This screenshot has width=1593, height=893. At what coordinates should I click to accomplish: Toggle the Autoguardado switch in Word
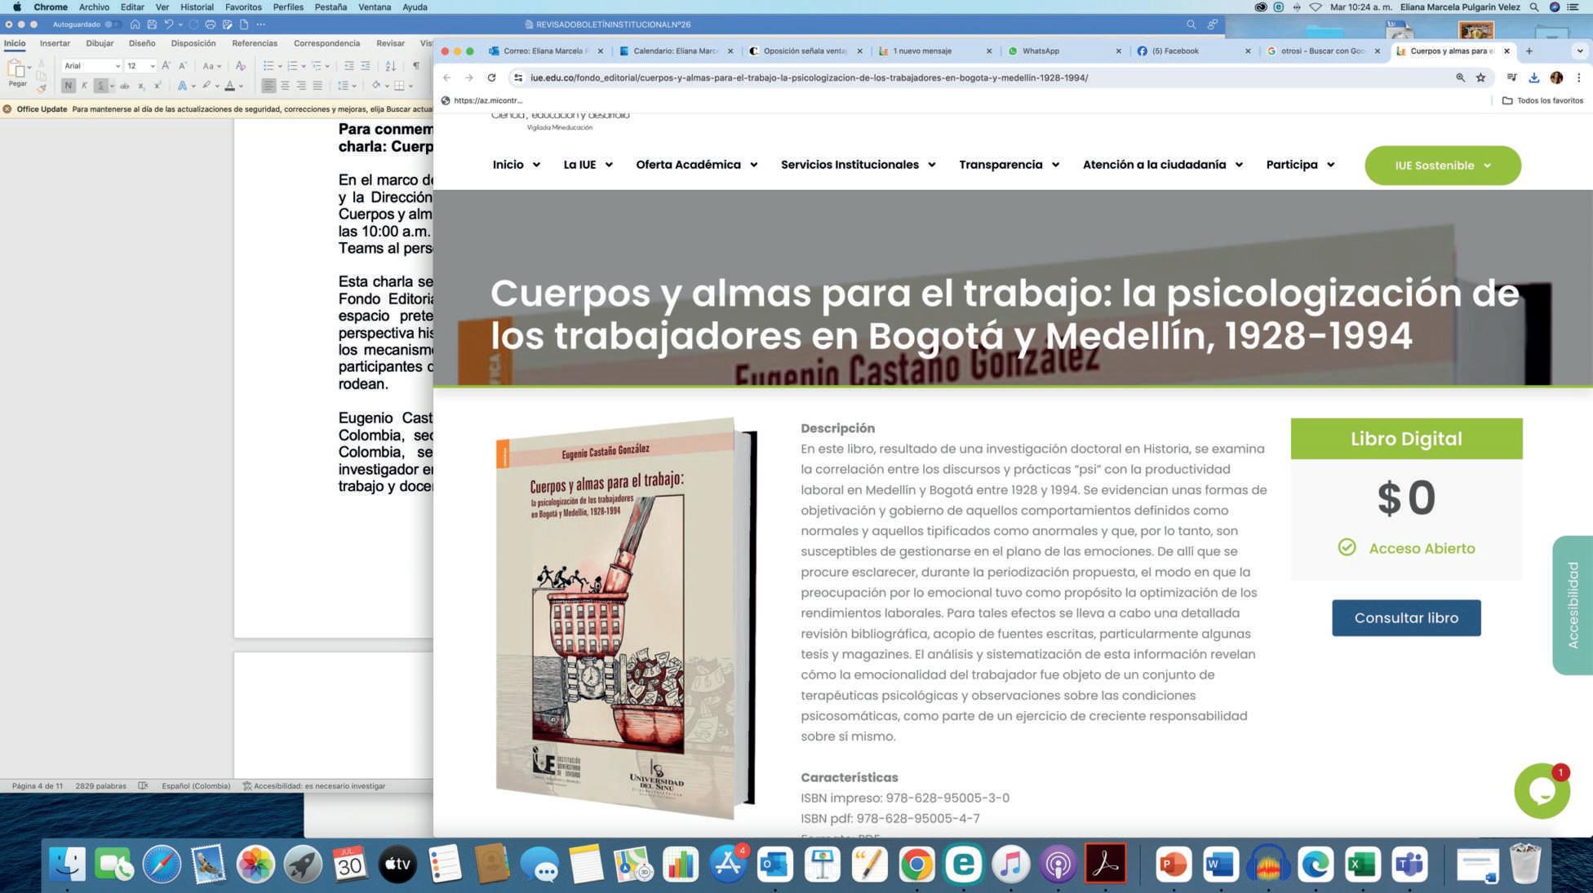113,24
